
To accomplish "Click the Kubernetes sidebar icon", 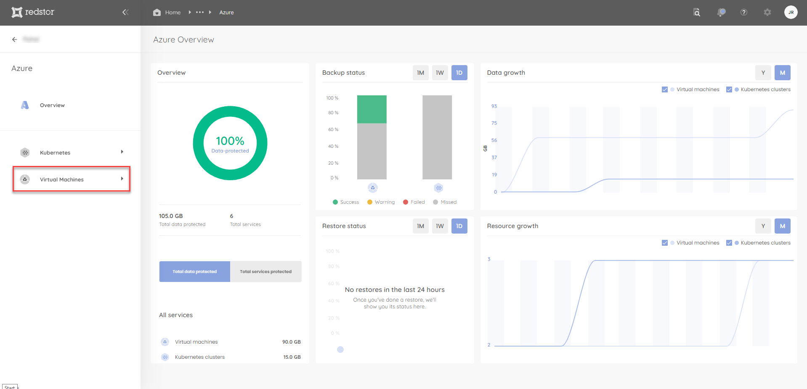I will [x=25, y=152].
